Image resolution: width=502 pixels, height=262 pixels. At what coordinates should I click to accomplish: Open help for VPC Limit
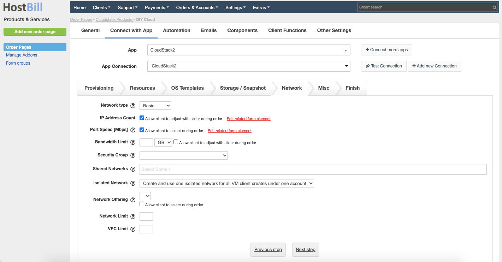point(133,229)
